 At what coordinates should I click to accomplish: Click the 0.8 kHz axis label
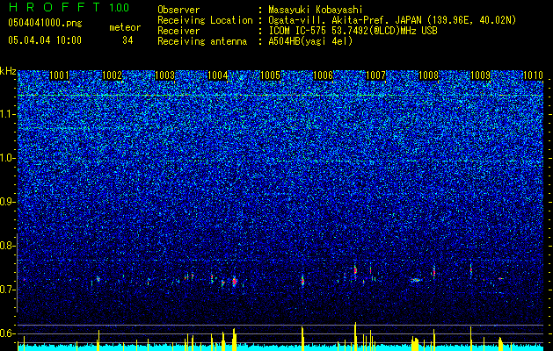8,246
